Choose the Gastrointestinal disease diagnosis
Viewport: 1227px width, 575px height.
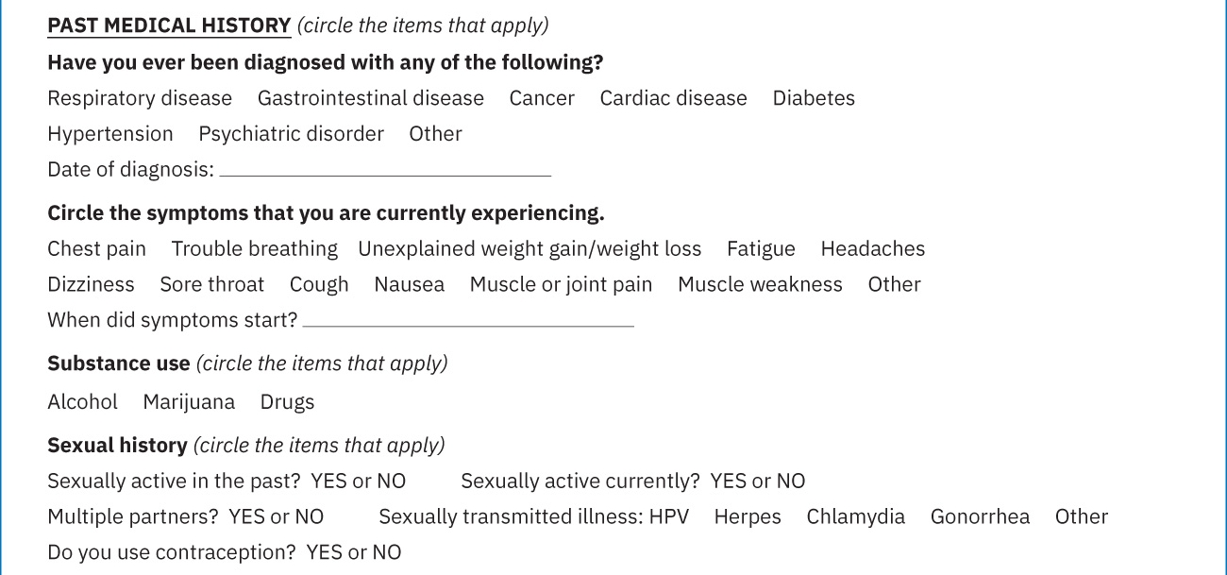click(371, 98)
